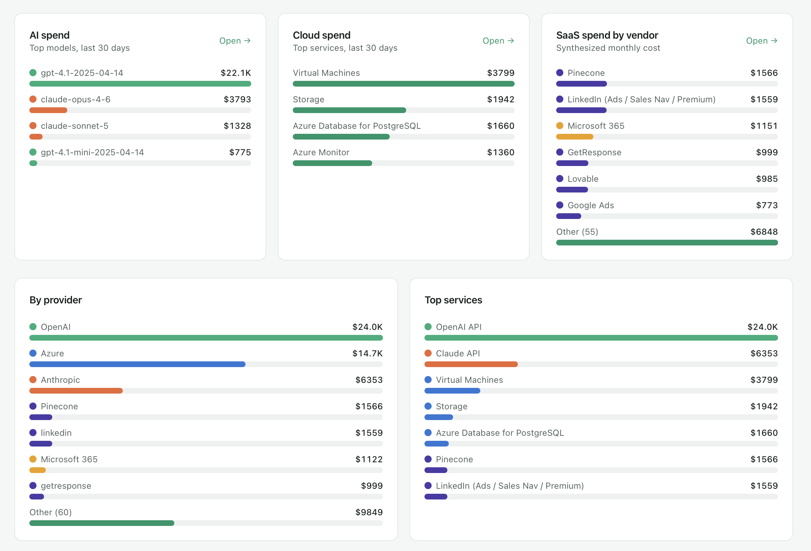
Task: Click the Other (55) spend bar
Action: click(x=667, y=243)
